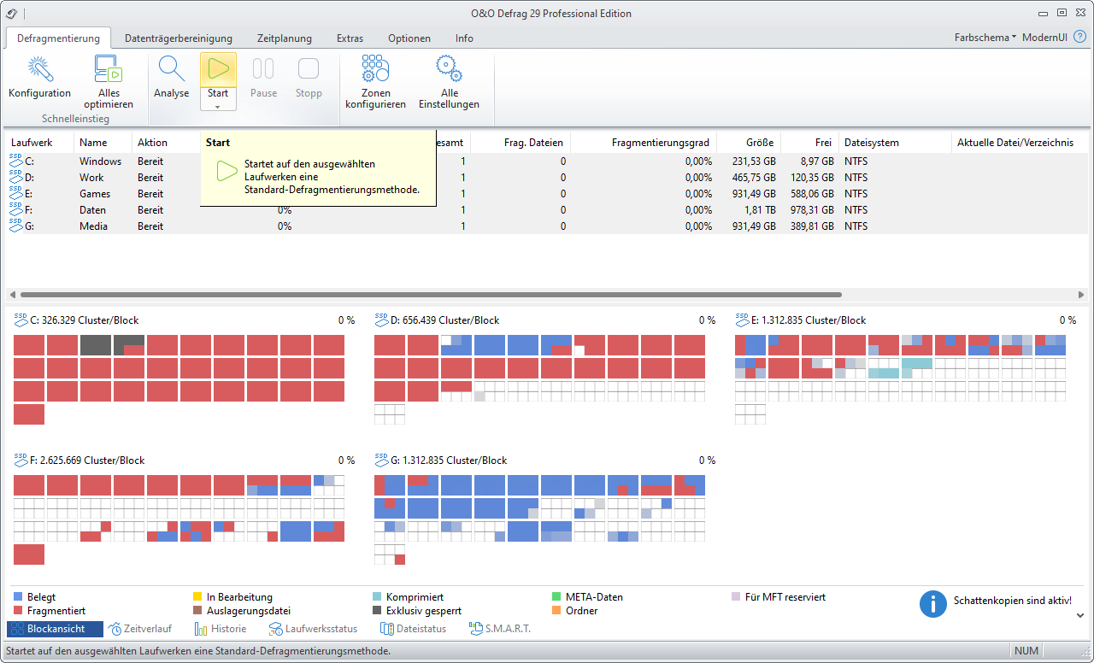Viewport: 1094px width, 663px height.
Task: Expand the Schattenkopien notification chevron
Action: [x=1080, y=615]
